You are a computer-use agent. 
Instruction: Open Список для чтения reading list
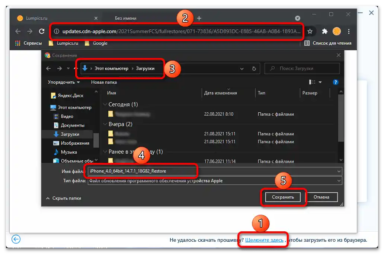[x=328, y=43]
